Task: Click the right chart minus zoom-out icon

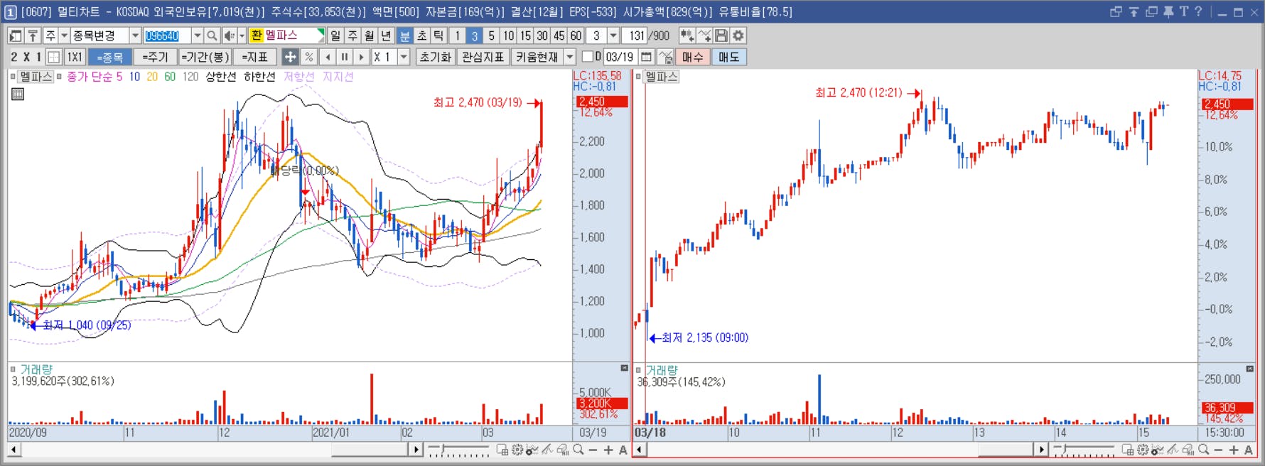Action: click(x=1218, y=450)
